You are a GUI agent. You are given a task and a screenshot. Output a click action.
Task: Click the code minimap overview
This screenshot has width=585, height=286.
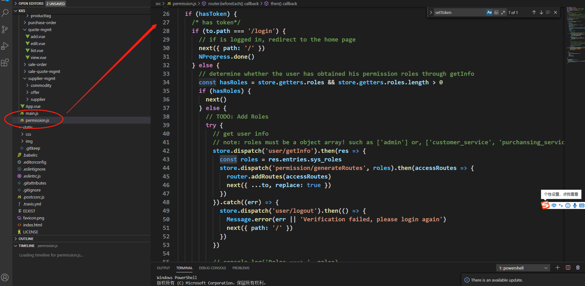[x=575, y=35]
